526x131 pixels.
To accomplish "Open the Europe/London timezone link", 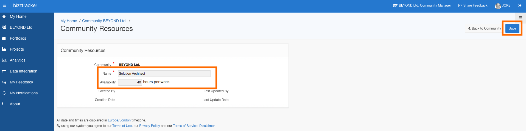I will click(x=119, y=120).
